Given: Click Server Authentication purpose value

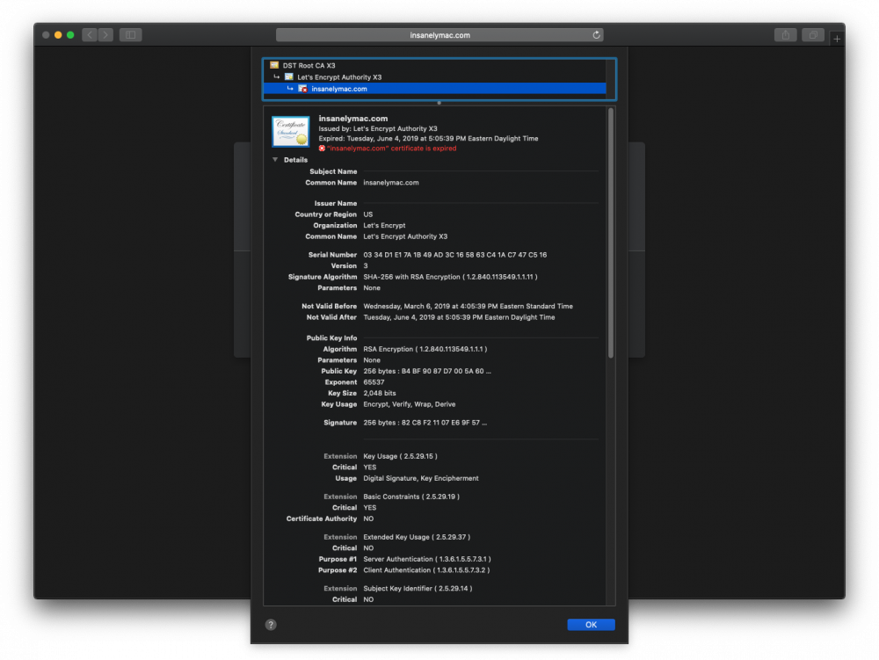Looking at the screenshot, I should (427, 559).
